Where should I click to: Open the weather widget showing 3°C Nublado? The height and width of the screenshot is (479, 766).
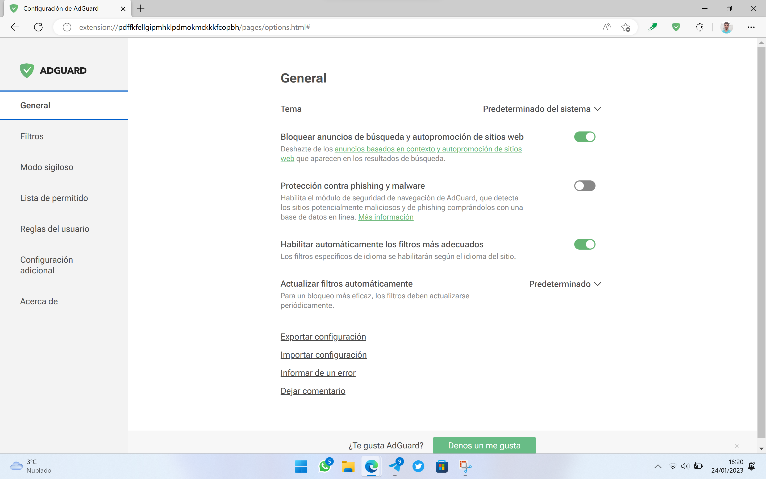pyautogui.click(x=30, y=466)
